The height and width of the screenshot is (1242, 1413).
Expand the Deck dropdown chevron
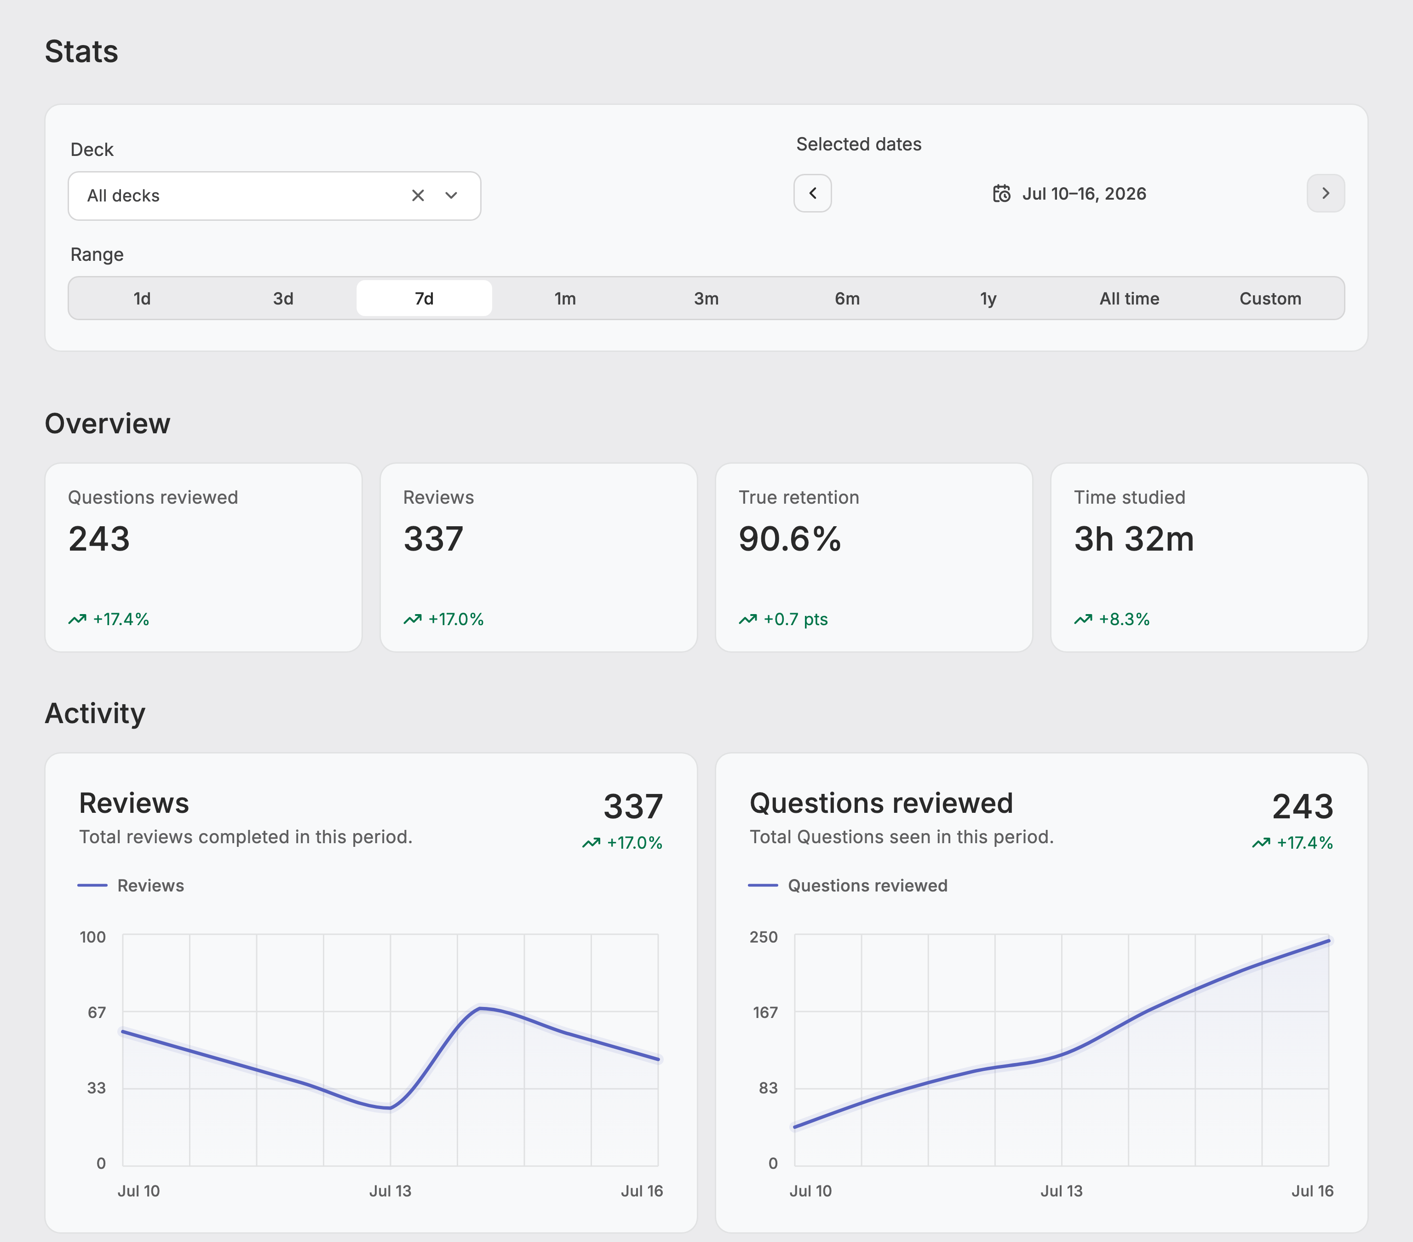[451, 195]
